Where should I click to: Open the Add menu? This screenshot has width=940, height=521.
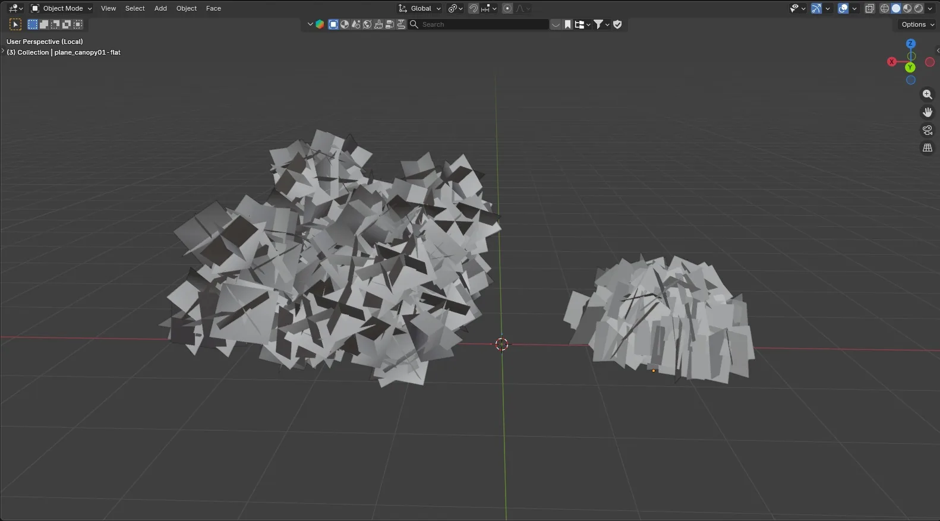click(160, 8)
